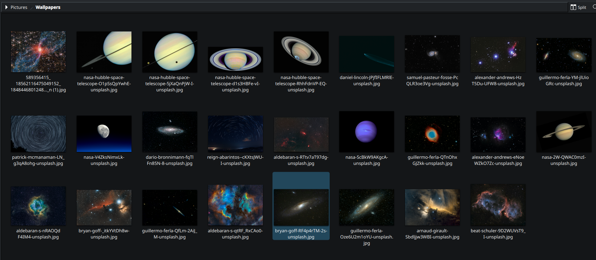Click the nasa-2W-QWAC0mzI-unsplash.jpg file name
The image size is (596, 260).
(564, 160)
